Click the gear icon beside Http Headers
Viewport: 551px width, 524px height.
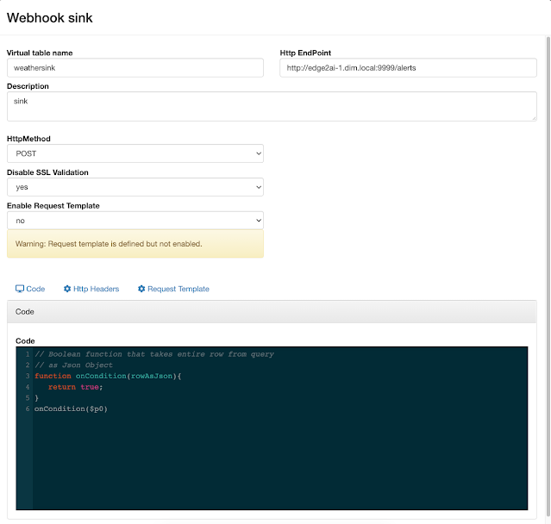pyautogui.click(x=67, y=289)
